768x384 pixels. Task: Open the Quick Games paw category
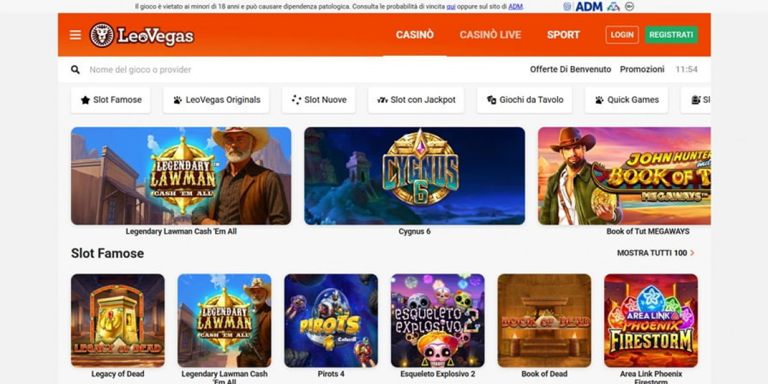tap(626, 100)
